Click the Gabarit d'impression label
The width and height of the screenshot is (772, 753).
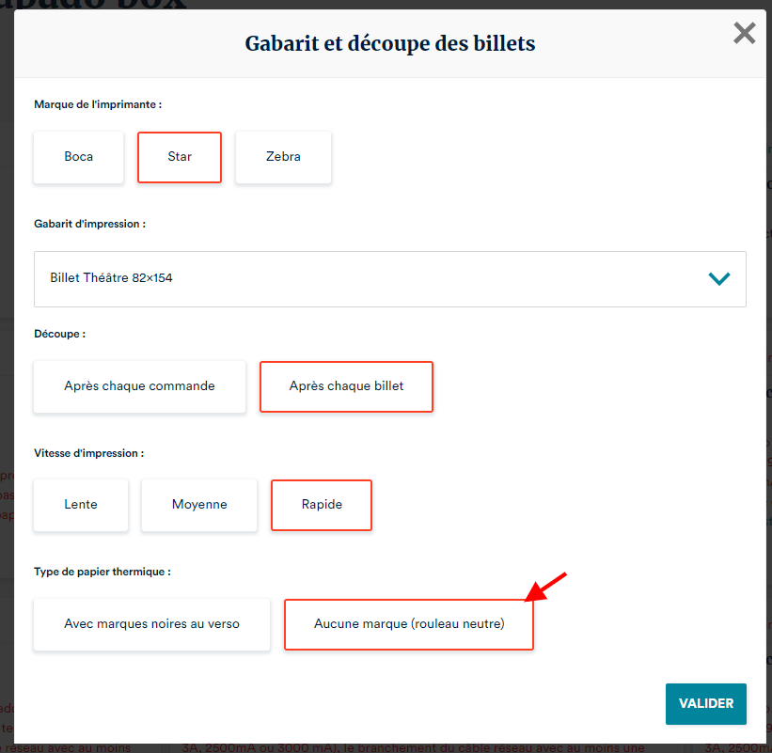click(x=89, y=225)
